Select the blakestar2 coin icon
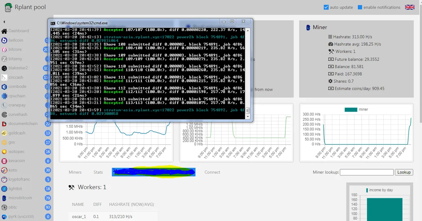 click(x=4, y=68)
